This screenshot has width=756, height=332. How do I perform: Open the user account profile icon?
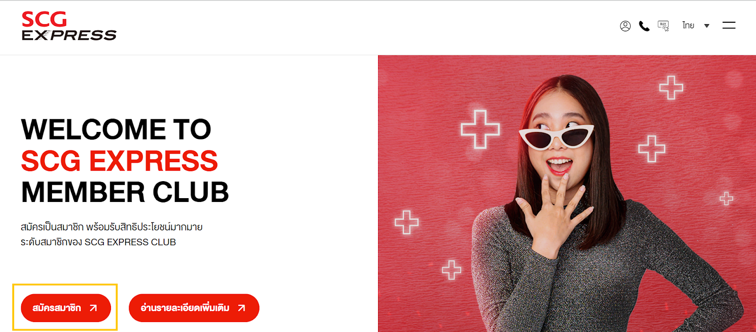click(625, 26)
